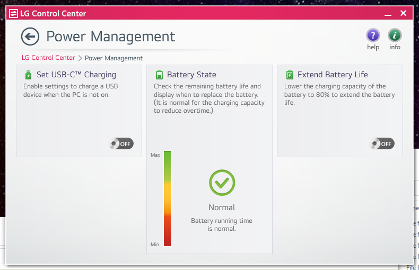Click the LG Control Center title bar icon

point(13,13)
